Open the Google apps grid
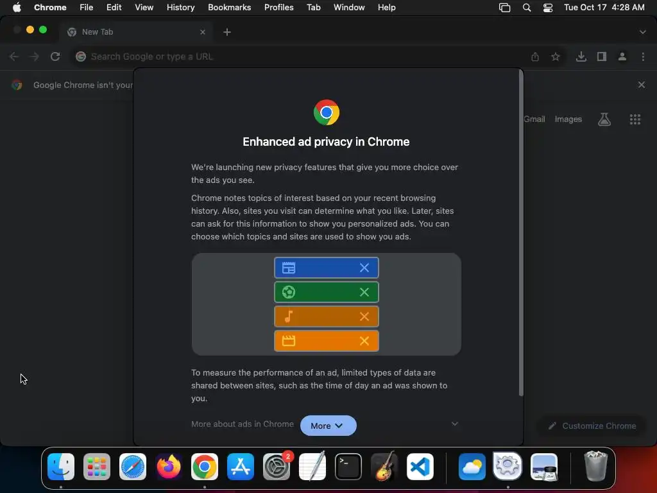Image resolution: width=657 pixels, height=493 pixels. click(x=635, y=119)
